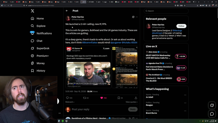Open View quotes link
This screenshot has width=218, height=123.
point(131,102)
